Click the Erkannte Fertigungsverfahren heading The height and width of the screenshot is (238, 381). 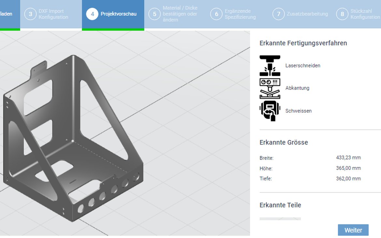[x=303, y=43]
